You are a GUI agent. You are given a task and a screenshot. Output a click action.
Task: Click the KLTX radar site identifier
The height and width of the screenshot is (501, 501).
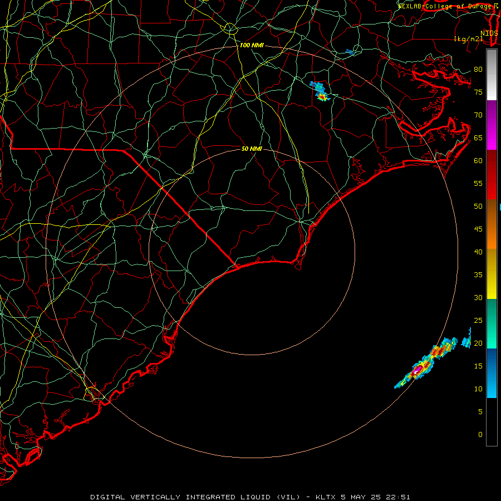click(x=326, y=497)
